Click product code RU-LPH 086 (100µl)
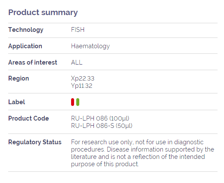The image size is (224, 183). 100,118
